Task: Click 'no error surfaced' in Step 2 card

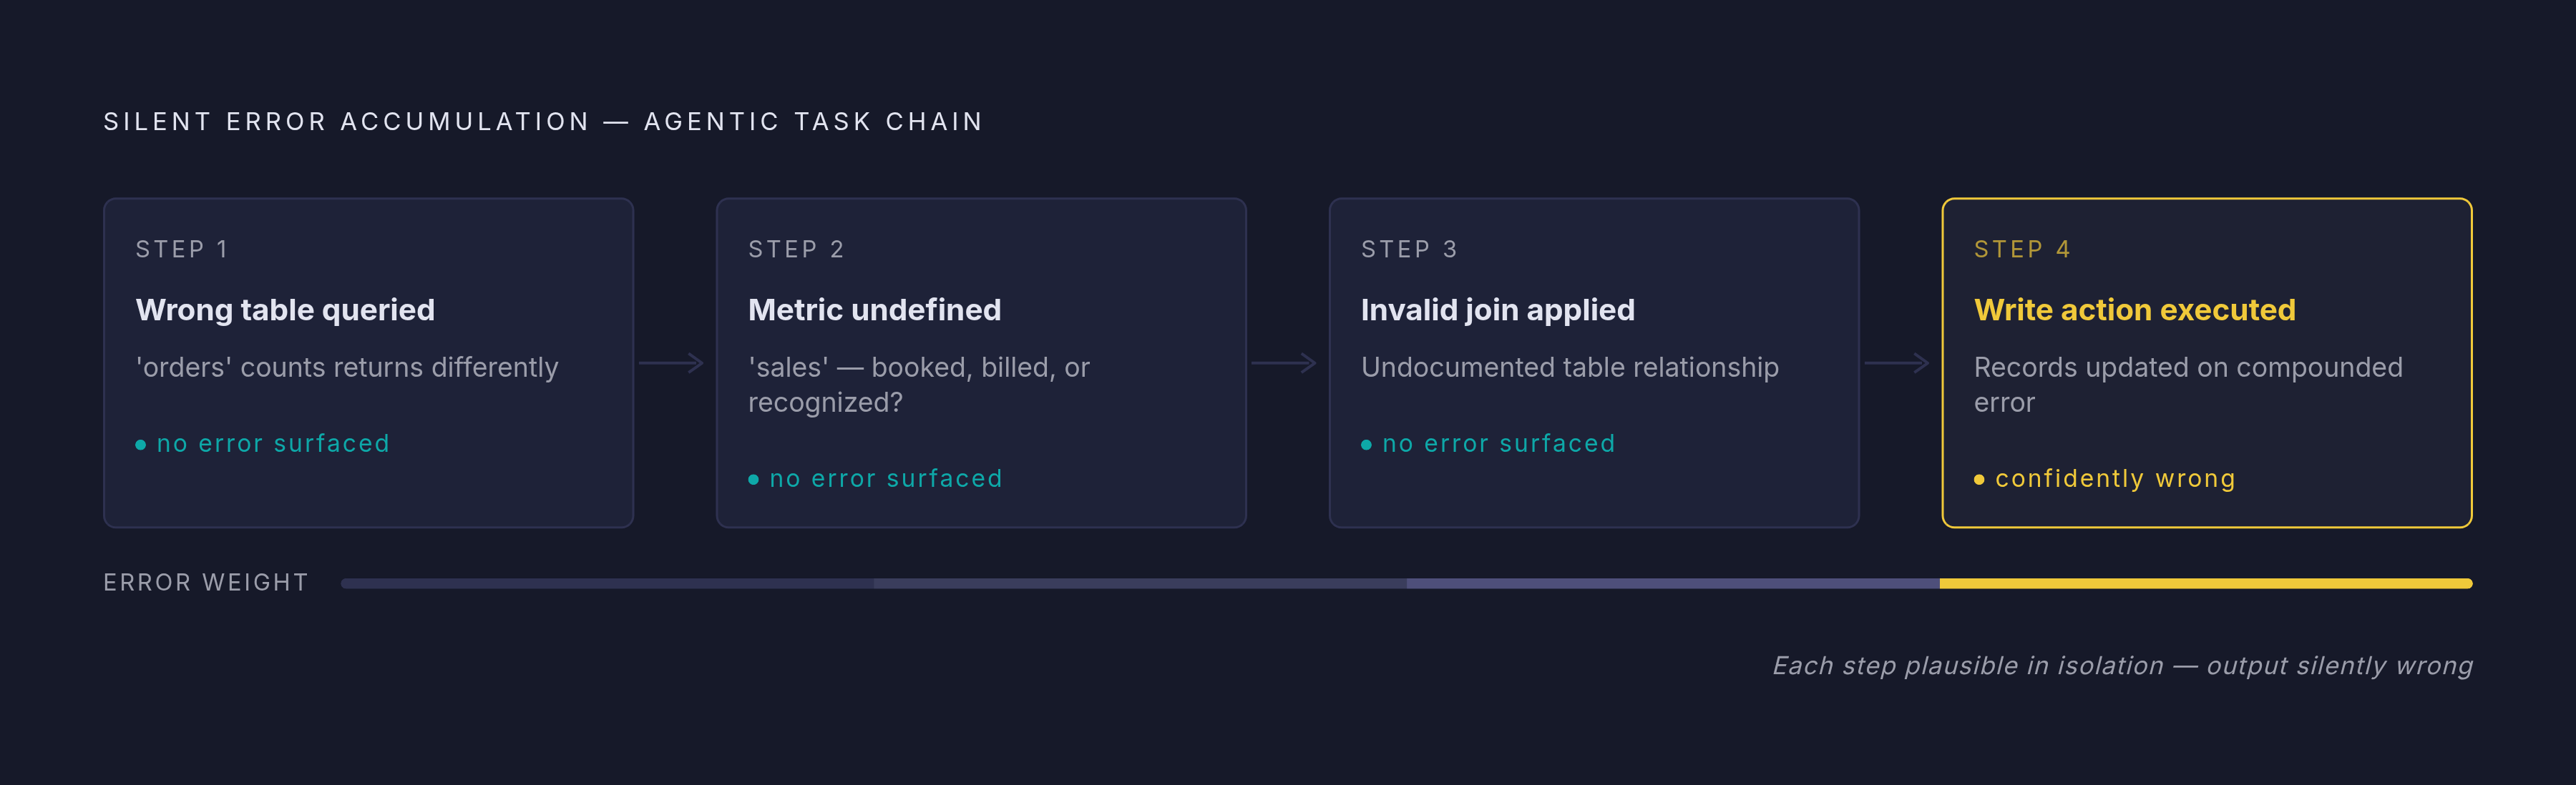Action: pos(886,480)
